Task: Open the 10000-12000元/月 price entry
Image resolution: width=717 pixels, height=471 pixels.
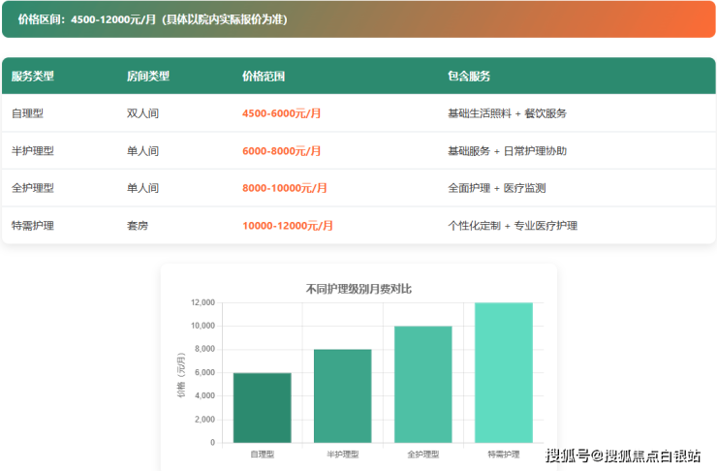Action: coord(287,226)
